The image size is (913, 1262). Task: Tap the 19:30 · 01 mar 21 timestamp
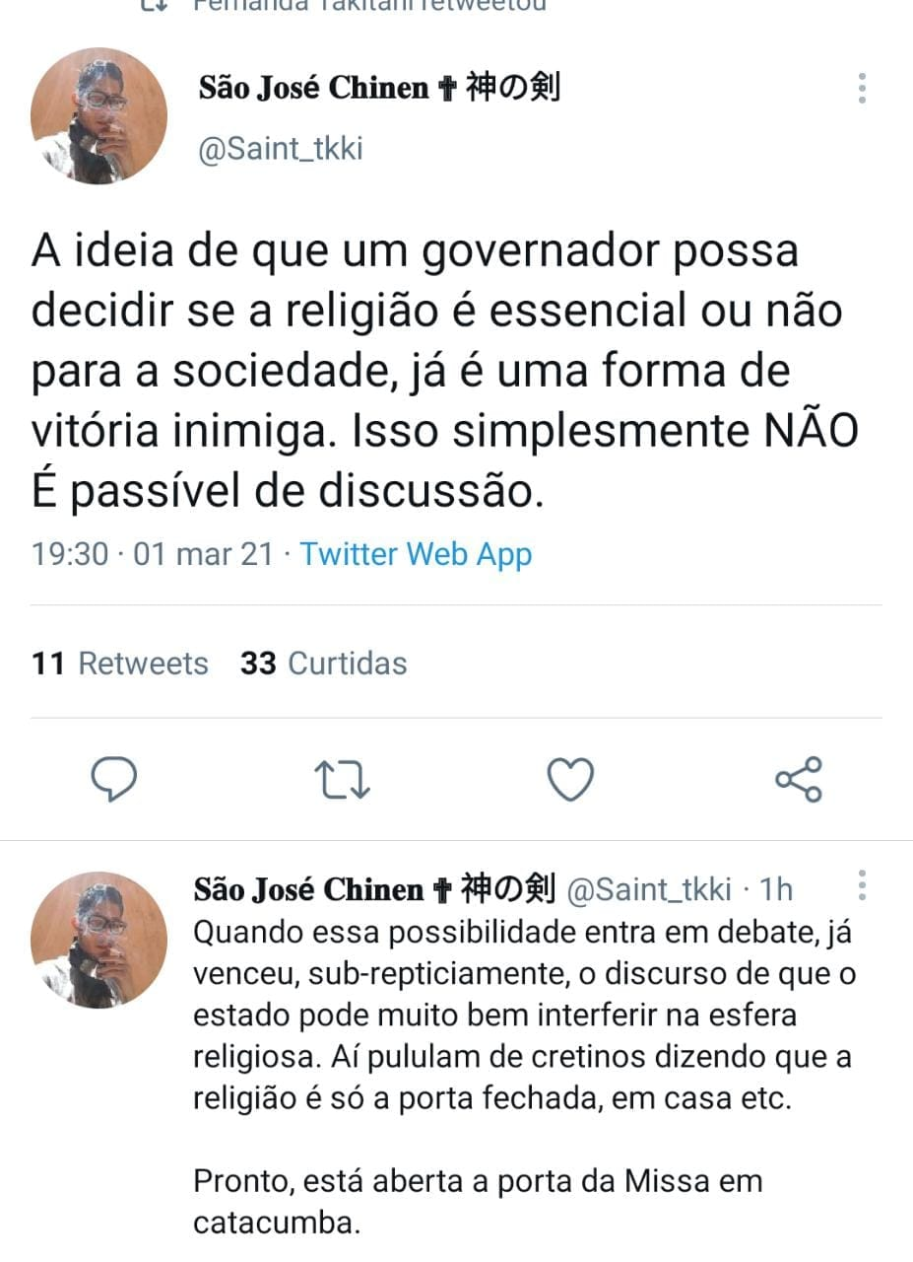(153, 554)
